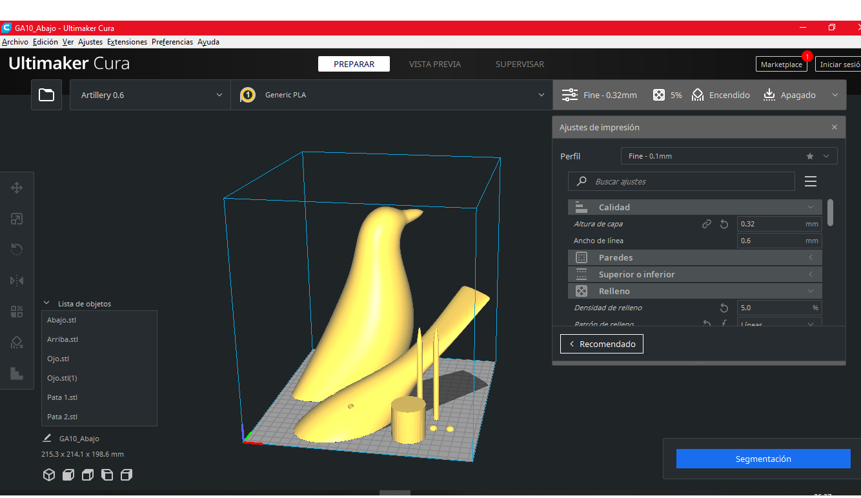Click the profile favorite star icon
The width and height of the screenshot is (861, 498).
click(x=810, y=156)
